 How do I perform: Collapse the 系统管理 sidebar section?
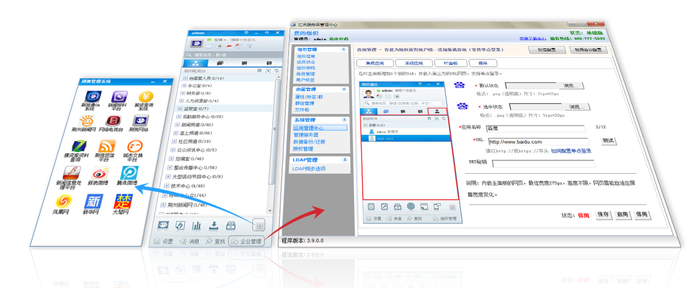(x=344, y=120)
